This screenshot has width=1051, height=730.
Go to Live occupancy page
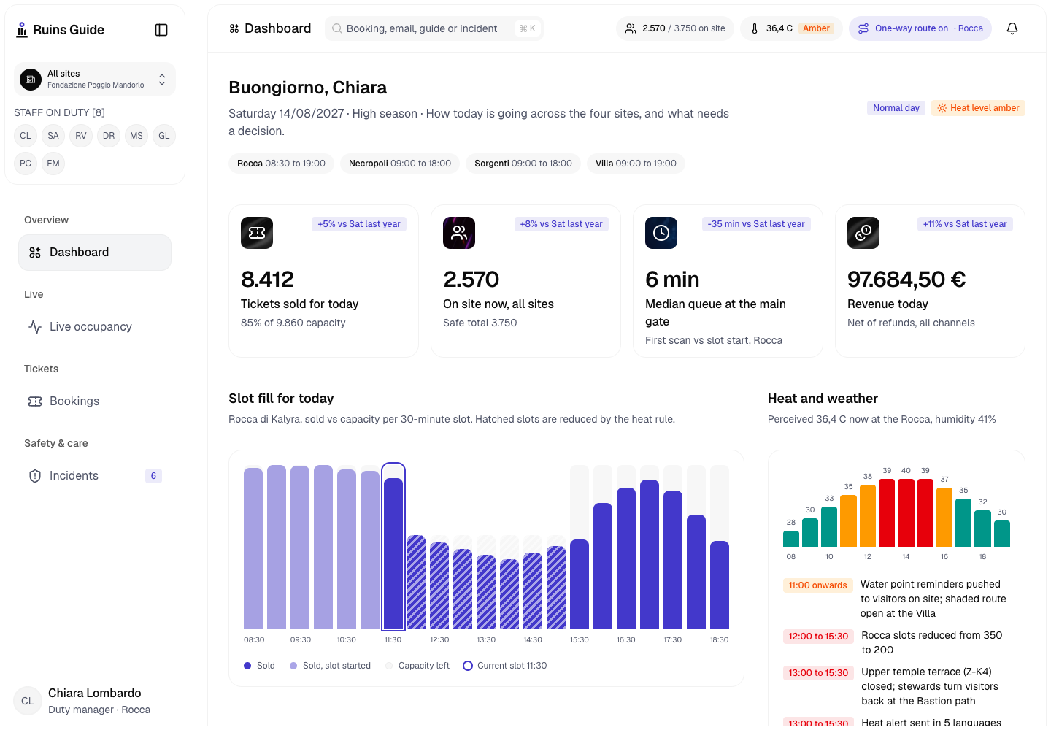(x=95, y=327)
